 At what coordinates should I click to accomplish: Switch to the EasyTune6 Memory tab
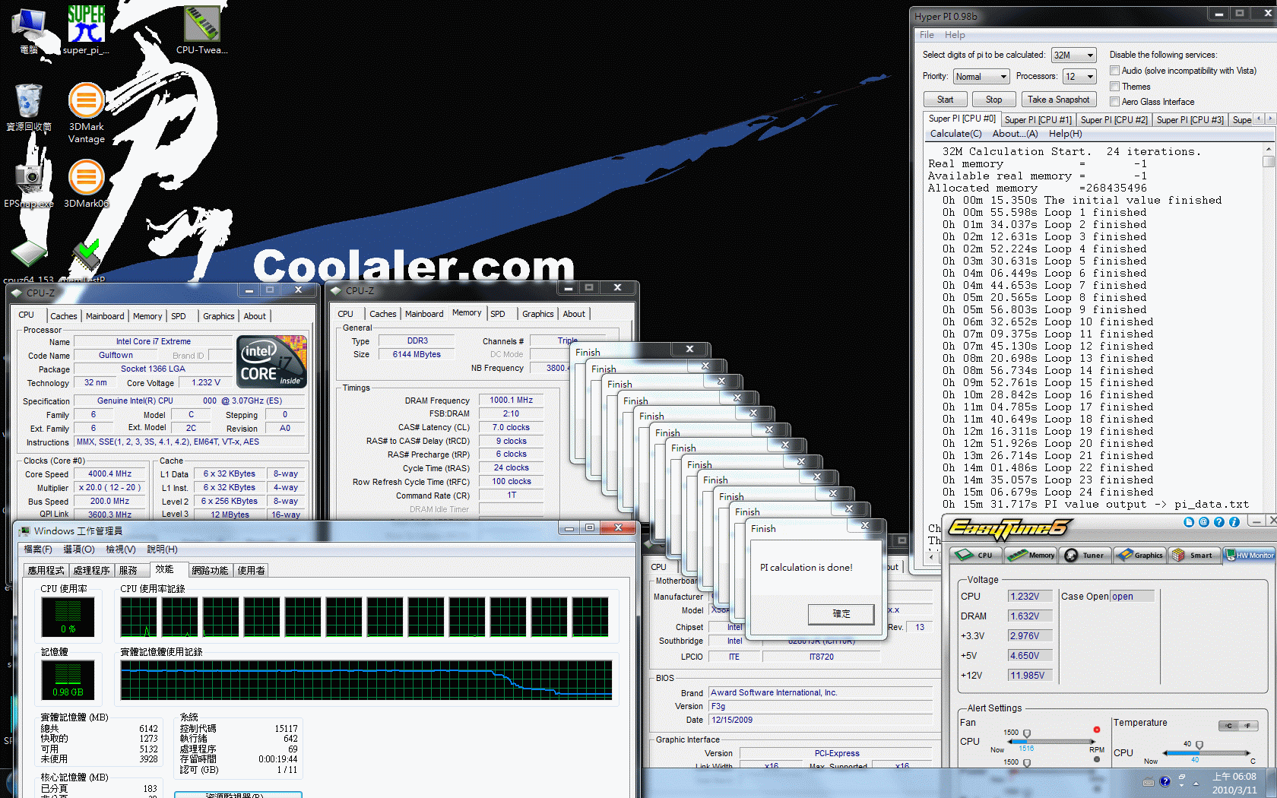(x=1031, y=556)
